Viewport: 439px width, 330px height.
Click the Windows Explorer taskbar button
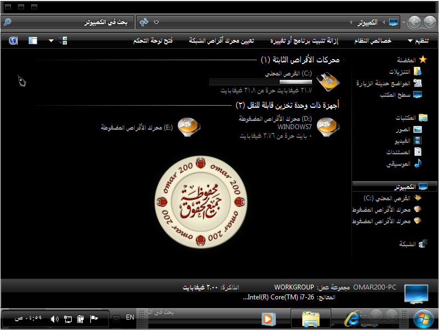point(311,319)
